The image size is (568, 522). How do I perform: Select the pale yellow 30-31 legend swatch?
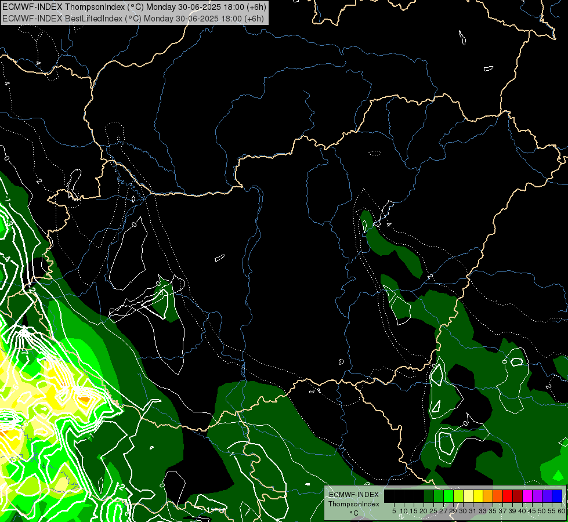[x=468, y=496]
